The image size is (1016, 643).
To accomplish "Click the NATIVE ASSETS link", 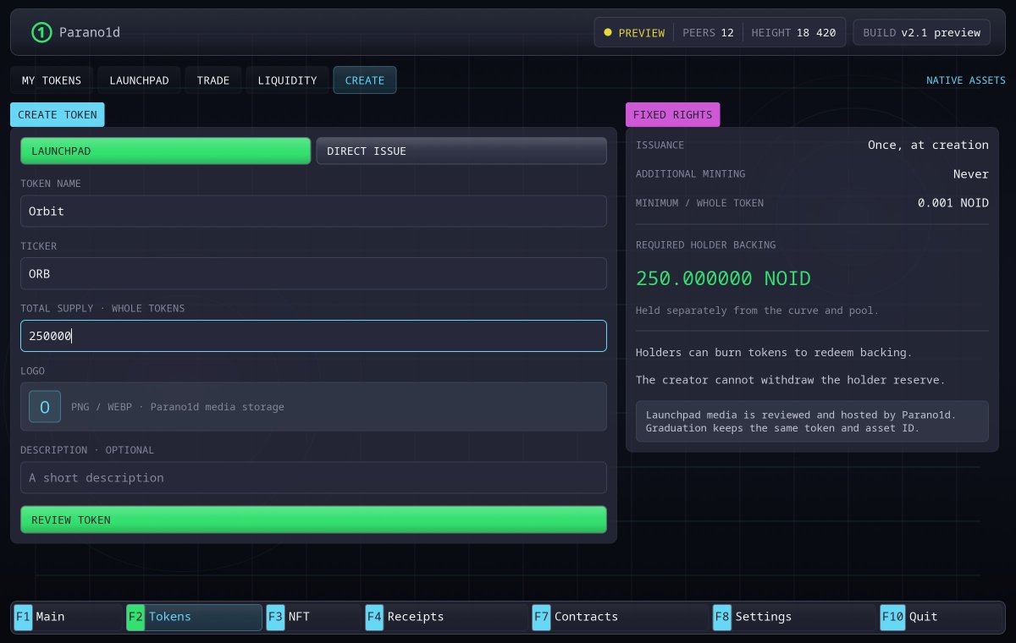I will point(966,80).
